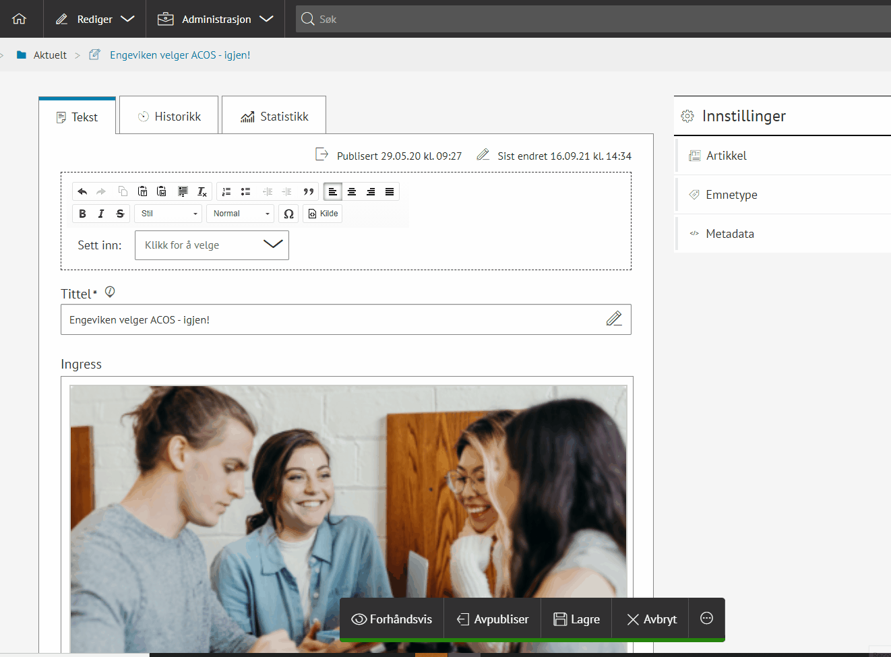The width and height of the screenshot is (891, 657).
Task: Expand the 'Klikk for å velge' dropdown
Action: (x=212, y=245)
